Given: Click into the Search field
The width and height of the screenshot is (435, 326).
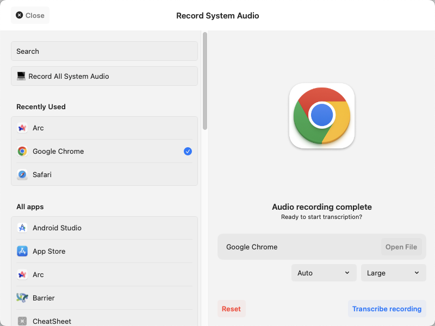Looking at the screenshot, I should (x=104, y=51).
